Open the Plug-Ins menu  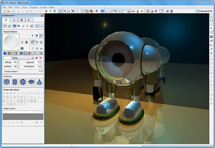34,7
